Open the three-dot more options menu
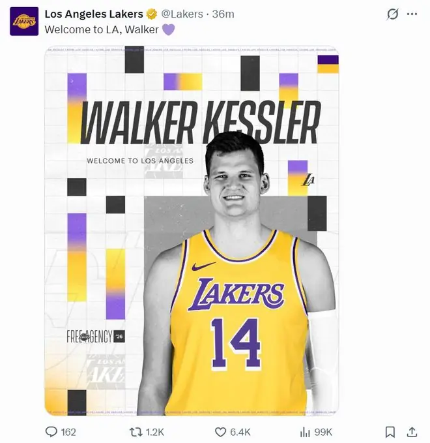Image resolution: width=430 pixels, height=443 pixels. [x=412, y=14]
